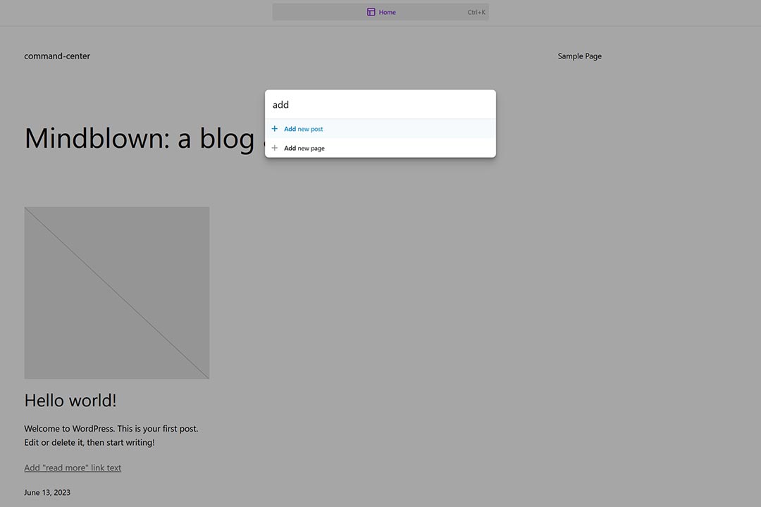Click the Add read more link text
Image resolution: width=761 pixels, height=507 pixels.
tap(73, 467)
